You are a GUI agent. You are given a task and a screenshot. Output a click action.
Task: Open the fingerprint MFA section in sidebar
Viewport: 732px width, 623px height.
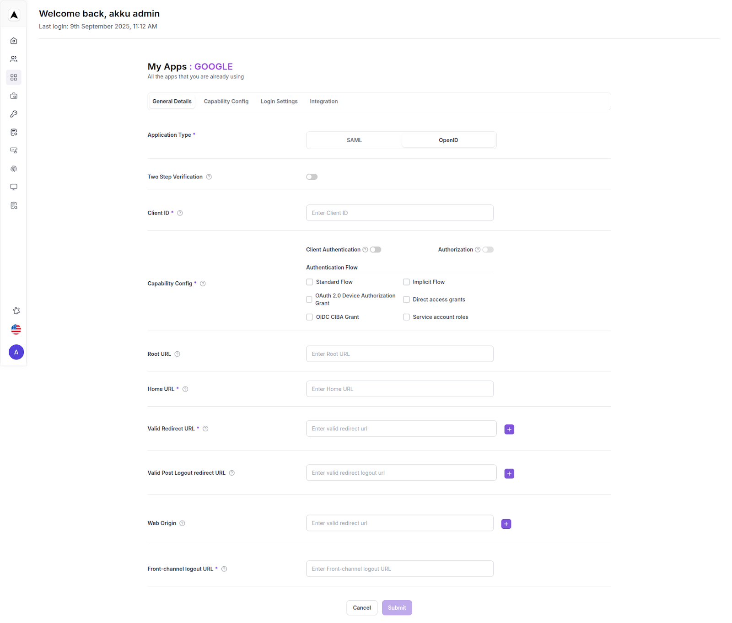pyautogui.click(x=14, y=169)
